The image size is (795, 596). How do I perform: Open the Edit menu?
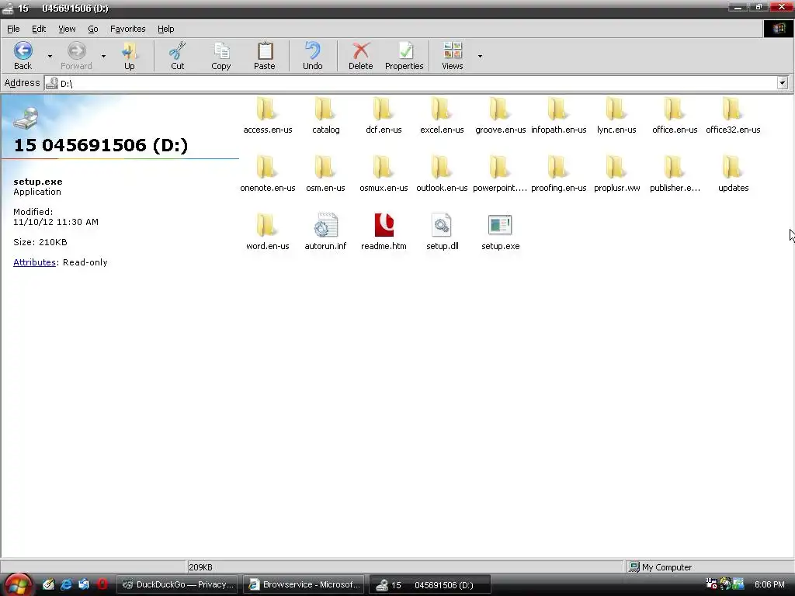click(39, 29)
